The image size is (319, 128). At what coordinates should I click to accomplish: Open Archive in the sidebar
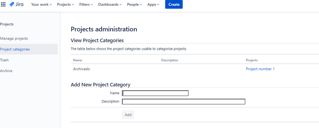point(6,71)
